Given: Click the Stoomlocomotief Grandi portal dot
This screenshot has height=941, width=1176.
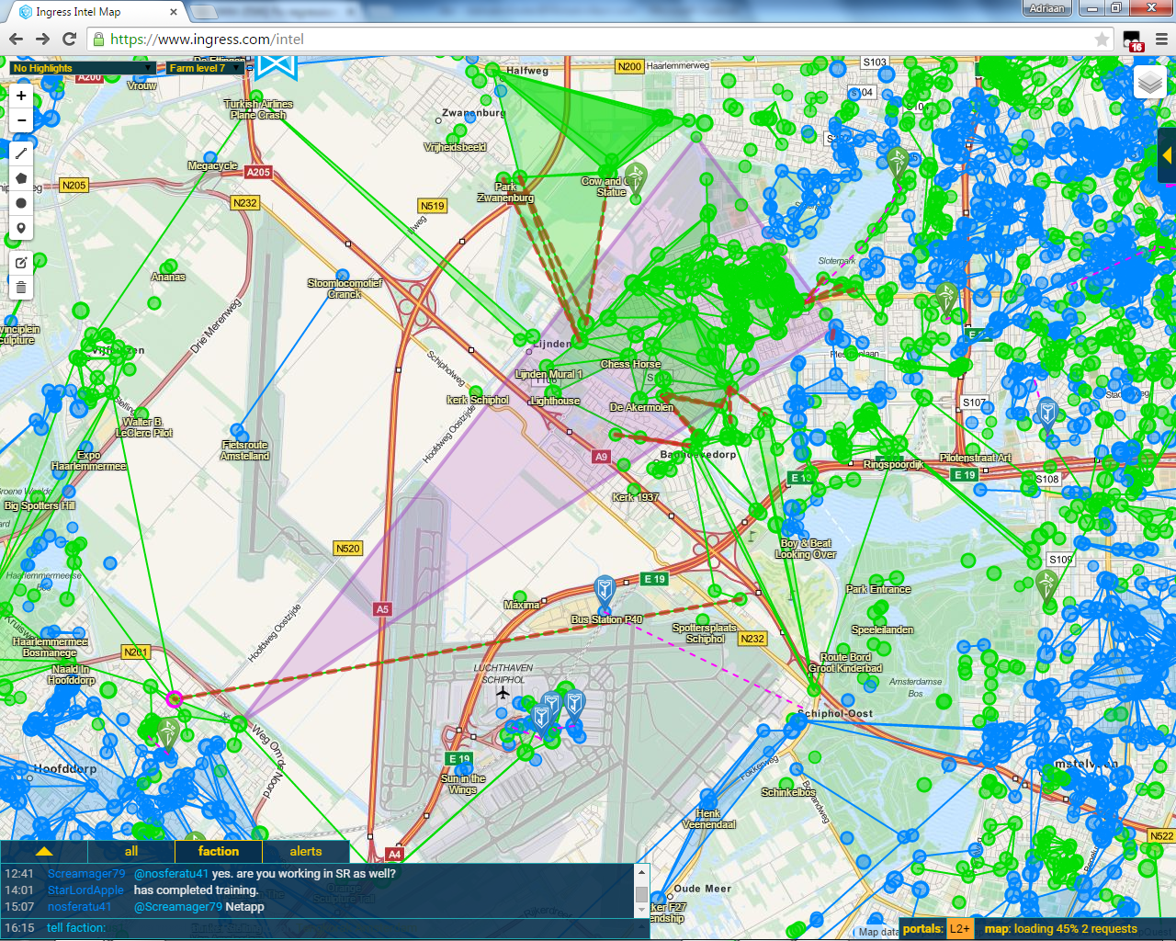Looking at the screenshot, I should point(343,275).
